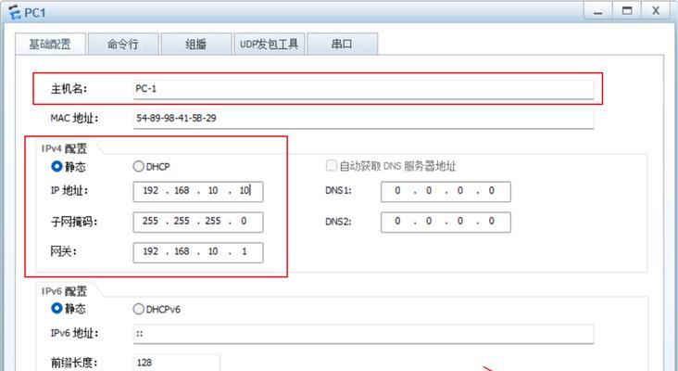Open the 组播 tab
The width and height of the screenshot is (678, 371).
coord(195,44)
